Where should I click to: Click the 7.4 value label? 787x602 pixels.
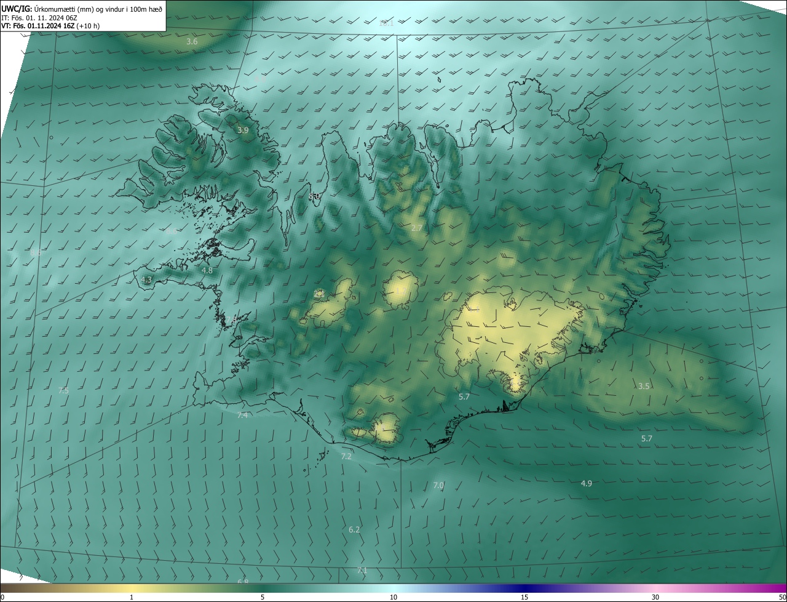[x=242, y=415]
